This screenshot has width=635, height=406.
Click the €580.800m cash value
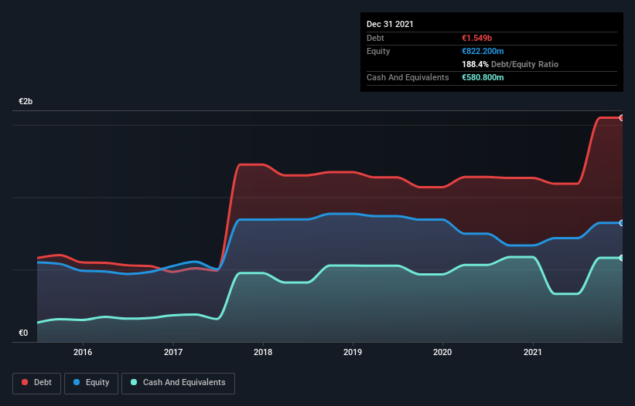pyautogui.click(x=483, y=77)
